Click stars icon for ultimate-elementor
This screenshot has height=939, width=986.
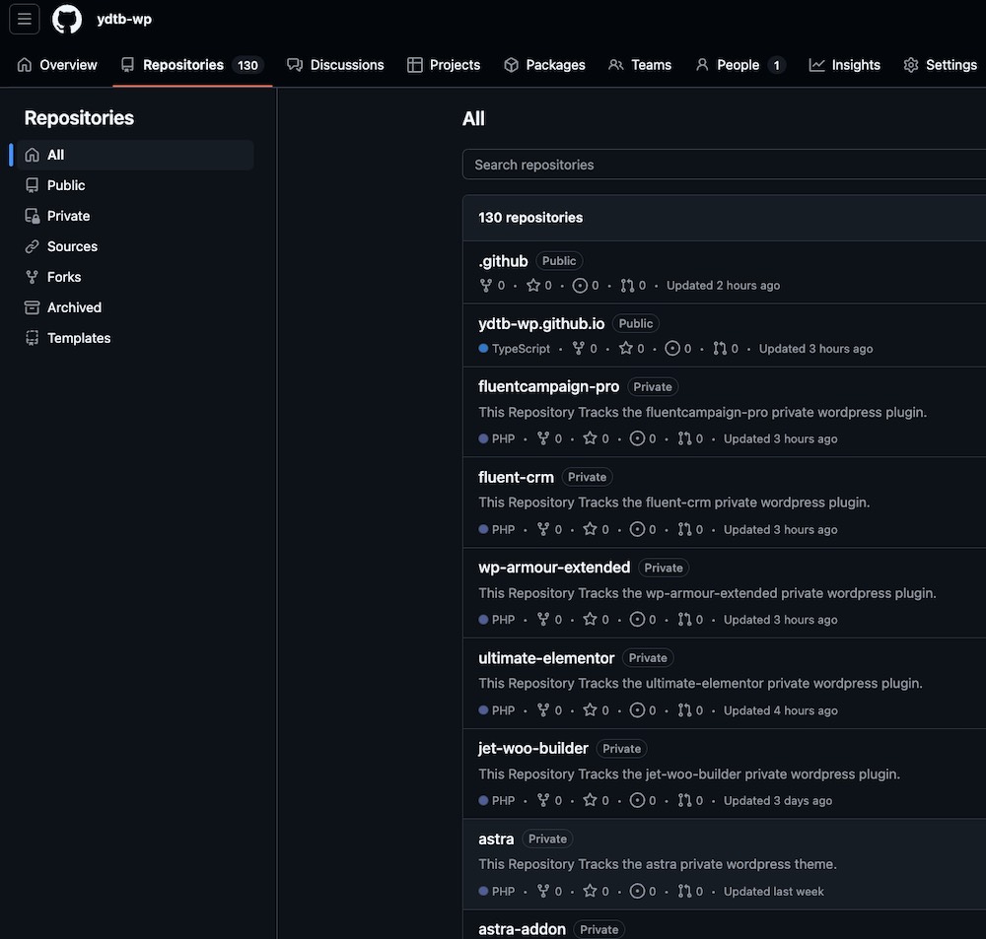(x=590, y=710)
